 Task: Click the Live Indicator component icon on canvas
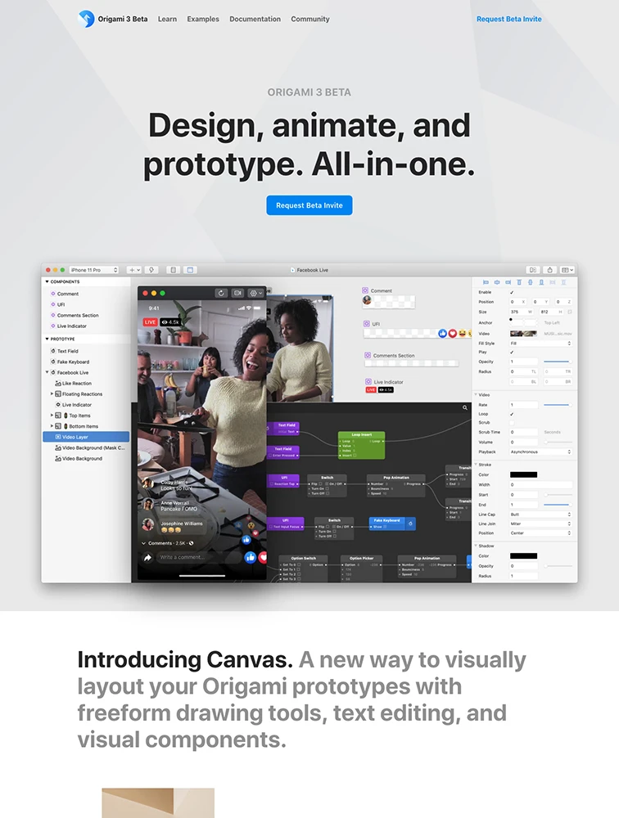coord(368,382)
